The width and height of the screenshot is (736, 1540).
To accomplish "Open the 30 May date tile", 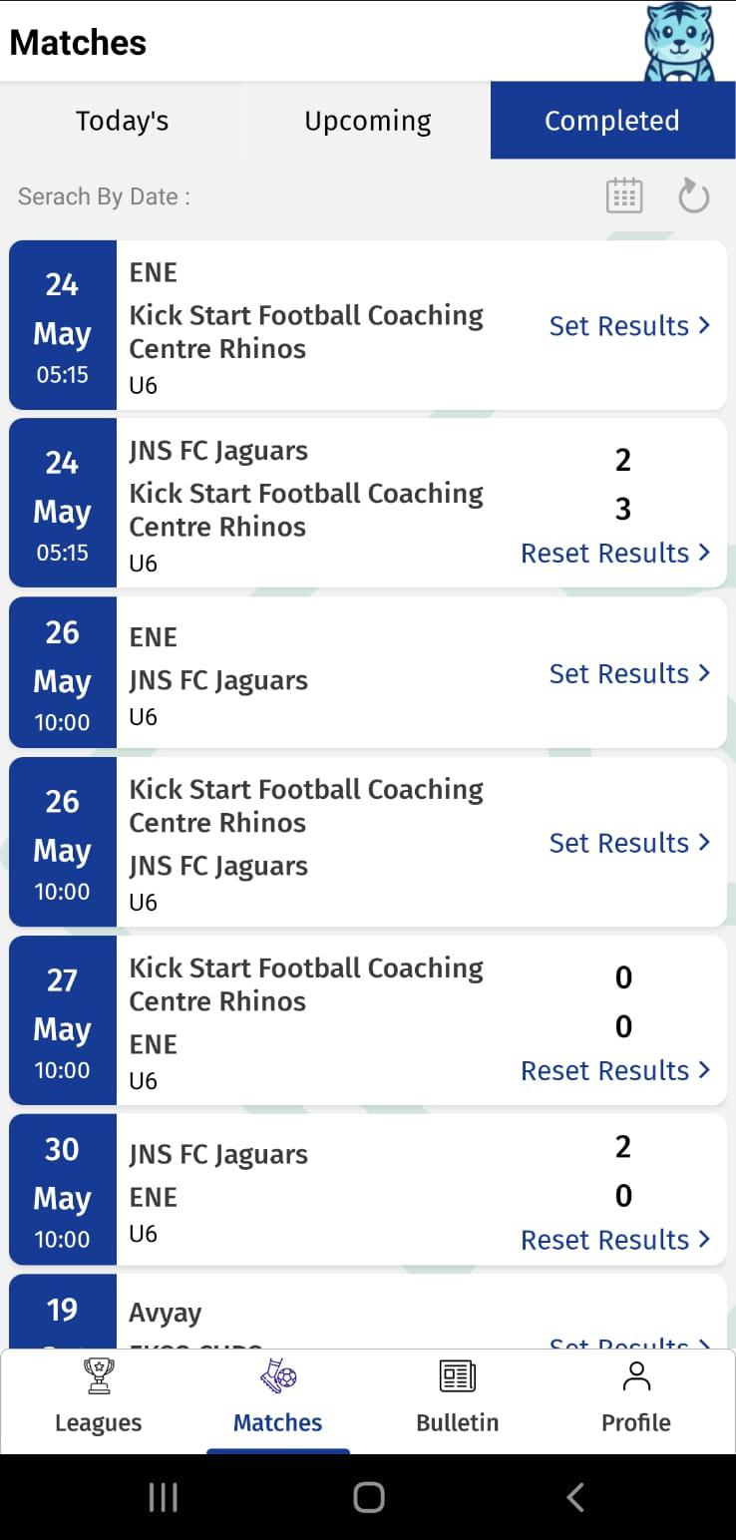I will [63, 1190].
